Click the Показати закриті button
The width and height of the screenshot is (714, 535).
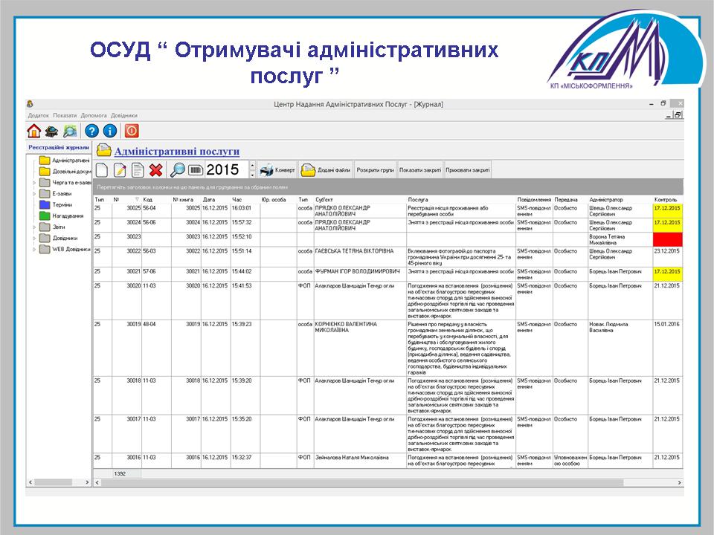[419, 170]
